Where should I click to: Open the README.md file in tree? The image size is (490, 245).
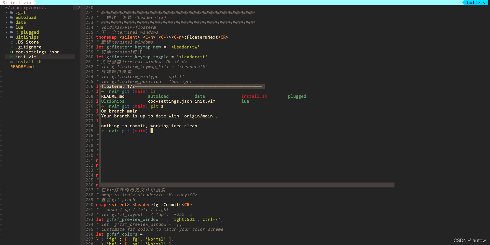(x=22, y=67)
